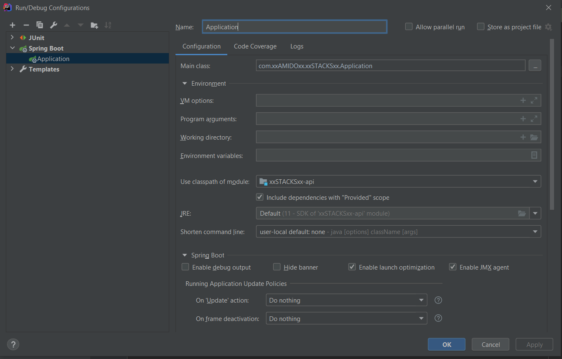Image resolution: width=562 pixels, height=359 pixels.
Task: Remove selected configuration with minus icon
Action: [26, 25]
